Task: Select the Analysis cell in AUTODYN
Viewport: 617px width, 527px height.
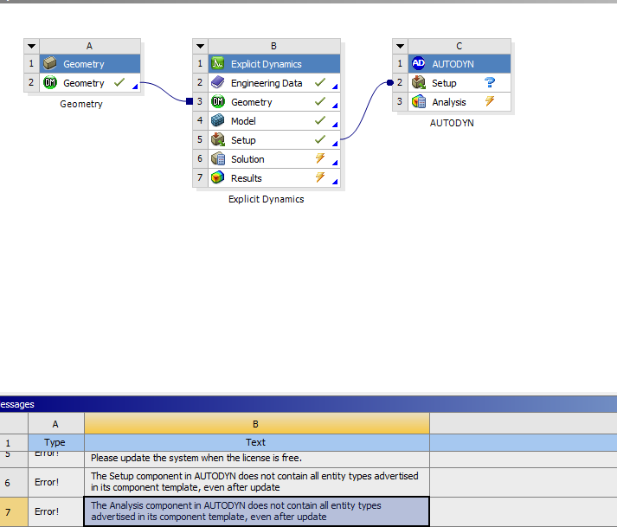Action: tap(460, 102)
